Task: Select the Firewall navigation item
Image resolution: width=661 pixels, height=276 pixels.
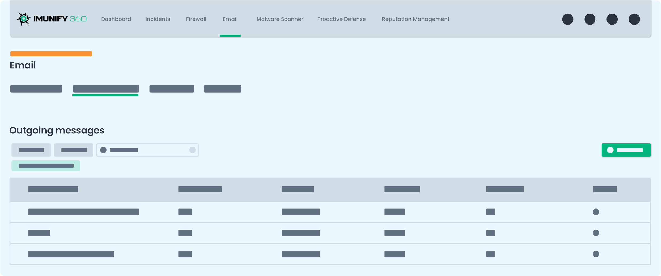Action: click(x=196, y=19)
